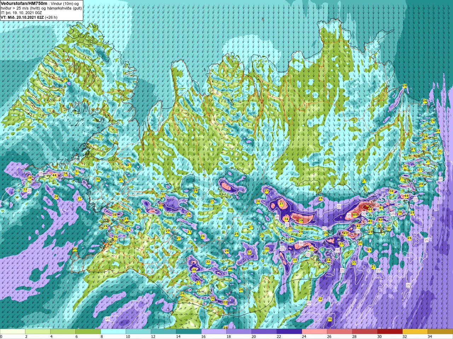
Task: Select the light cyan 8–10 legend swatch
Action: click(x=113, y=332)
